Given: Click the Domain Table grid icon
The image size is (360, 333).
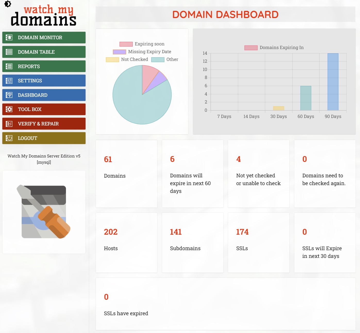Looking at the screenshot, I should pyautogui.click(x=9, y=52).
